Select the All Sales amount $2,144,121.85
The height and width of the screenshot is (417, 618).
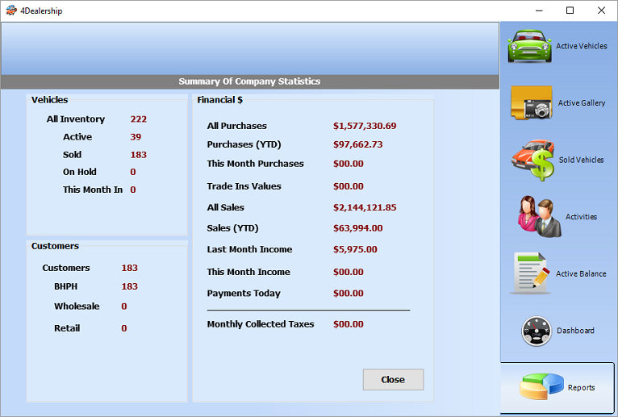[365, 207]
